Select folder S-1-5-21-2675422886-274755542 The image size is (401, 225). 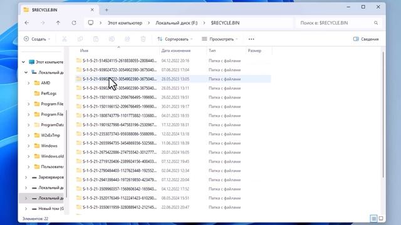coord(120,152)
